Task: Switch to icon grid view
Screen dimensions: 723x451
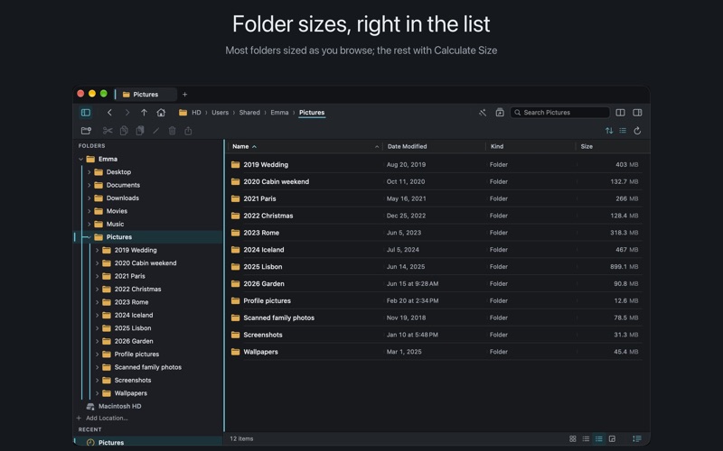Action: [x=573, y=438]
